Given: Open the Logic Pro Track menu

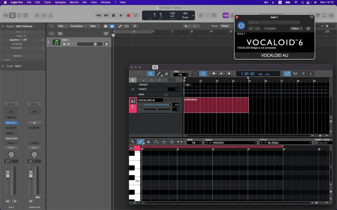Looking at the screenshot, I should click(47, 2).
